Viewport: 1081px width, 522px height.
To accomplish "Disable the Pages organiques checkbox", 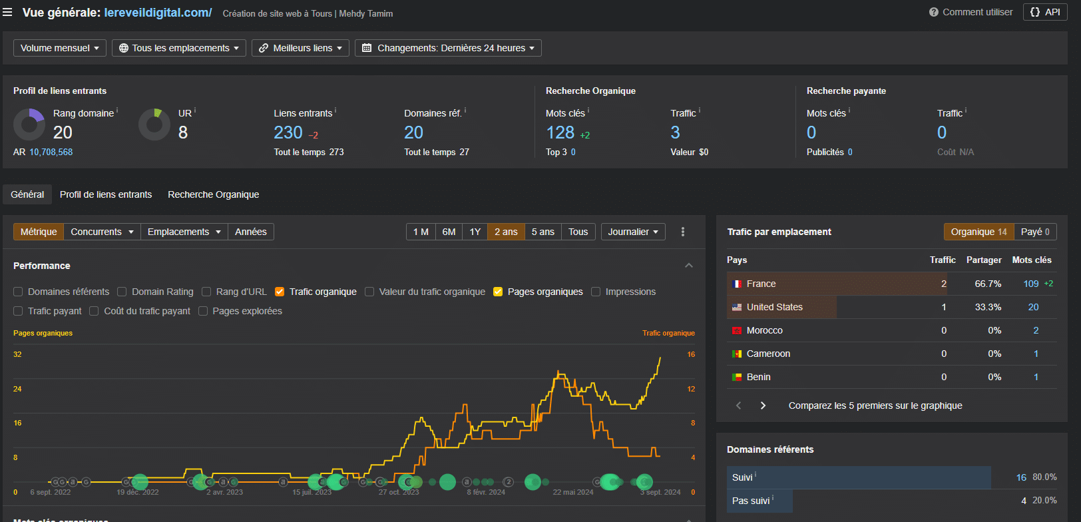I will point(498,292).
